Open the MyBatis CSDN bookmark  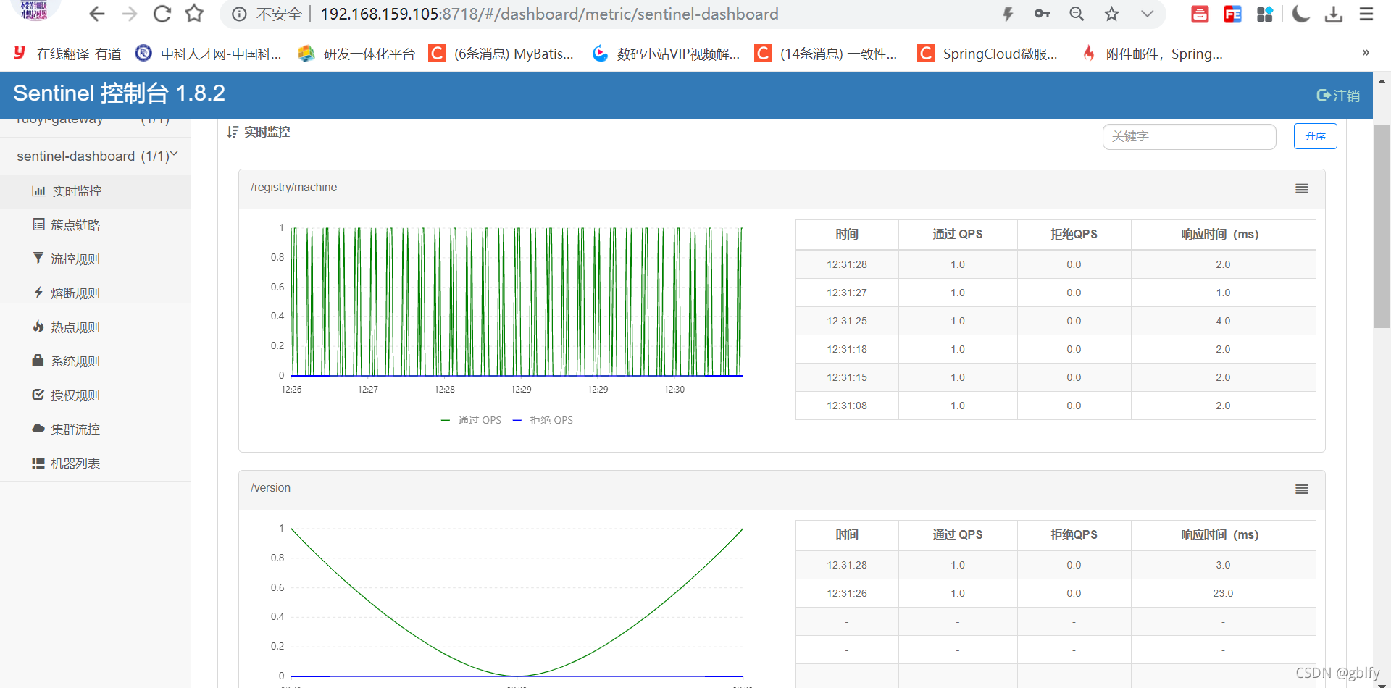(501, 54)
